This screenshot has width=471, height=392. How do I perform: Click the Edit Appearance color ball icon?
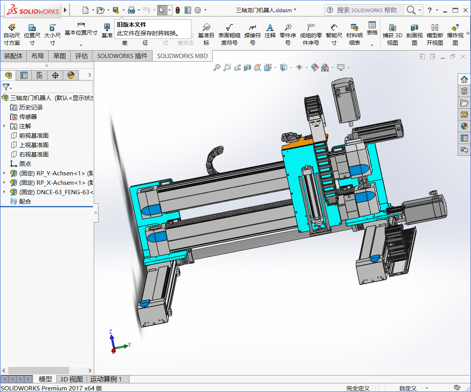click(315, 67)
